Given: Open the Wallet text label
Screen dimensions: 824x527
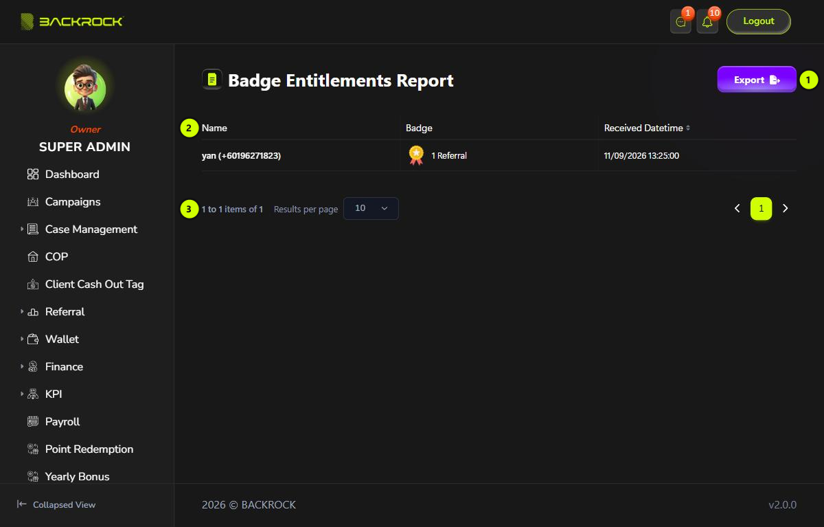Looking at the screenshot, I should click(62, 339).
